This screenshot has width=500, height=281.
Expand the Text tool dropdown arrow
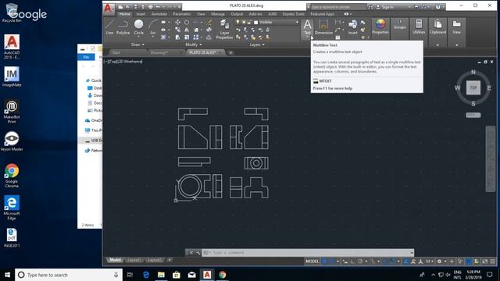pos(307,37)
